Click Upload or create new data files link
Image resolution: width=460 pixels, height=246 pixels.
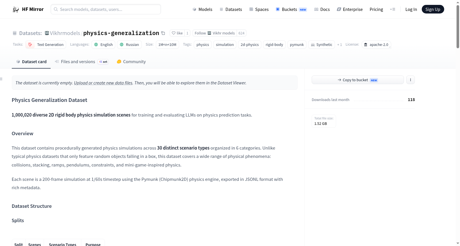[103, 83]
